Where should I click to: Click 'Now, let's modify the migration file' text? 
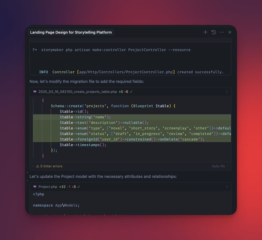click(x=86, y=81)
